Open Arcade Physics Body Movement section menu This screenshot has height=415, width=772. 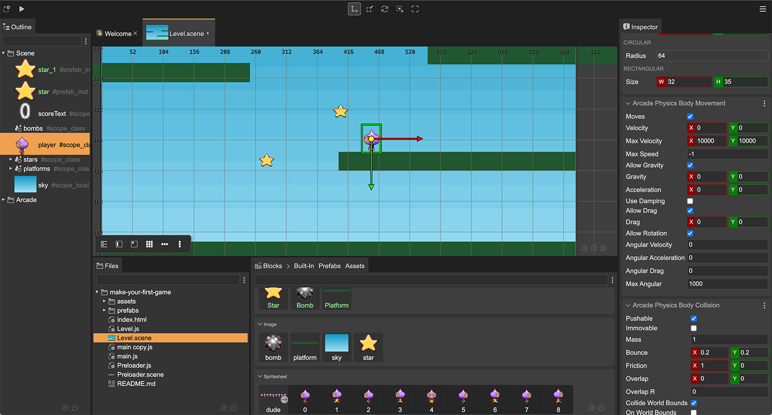764,104
